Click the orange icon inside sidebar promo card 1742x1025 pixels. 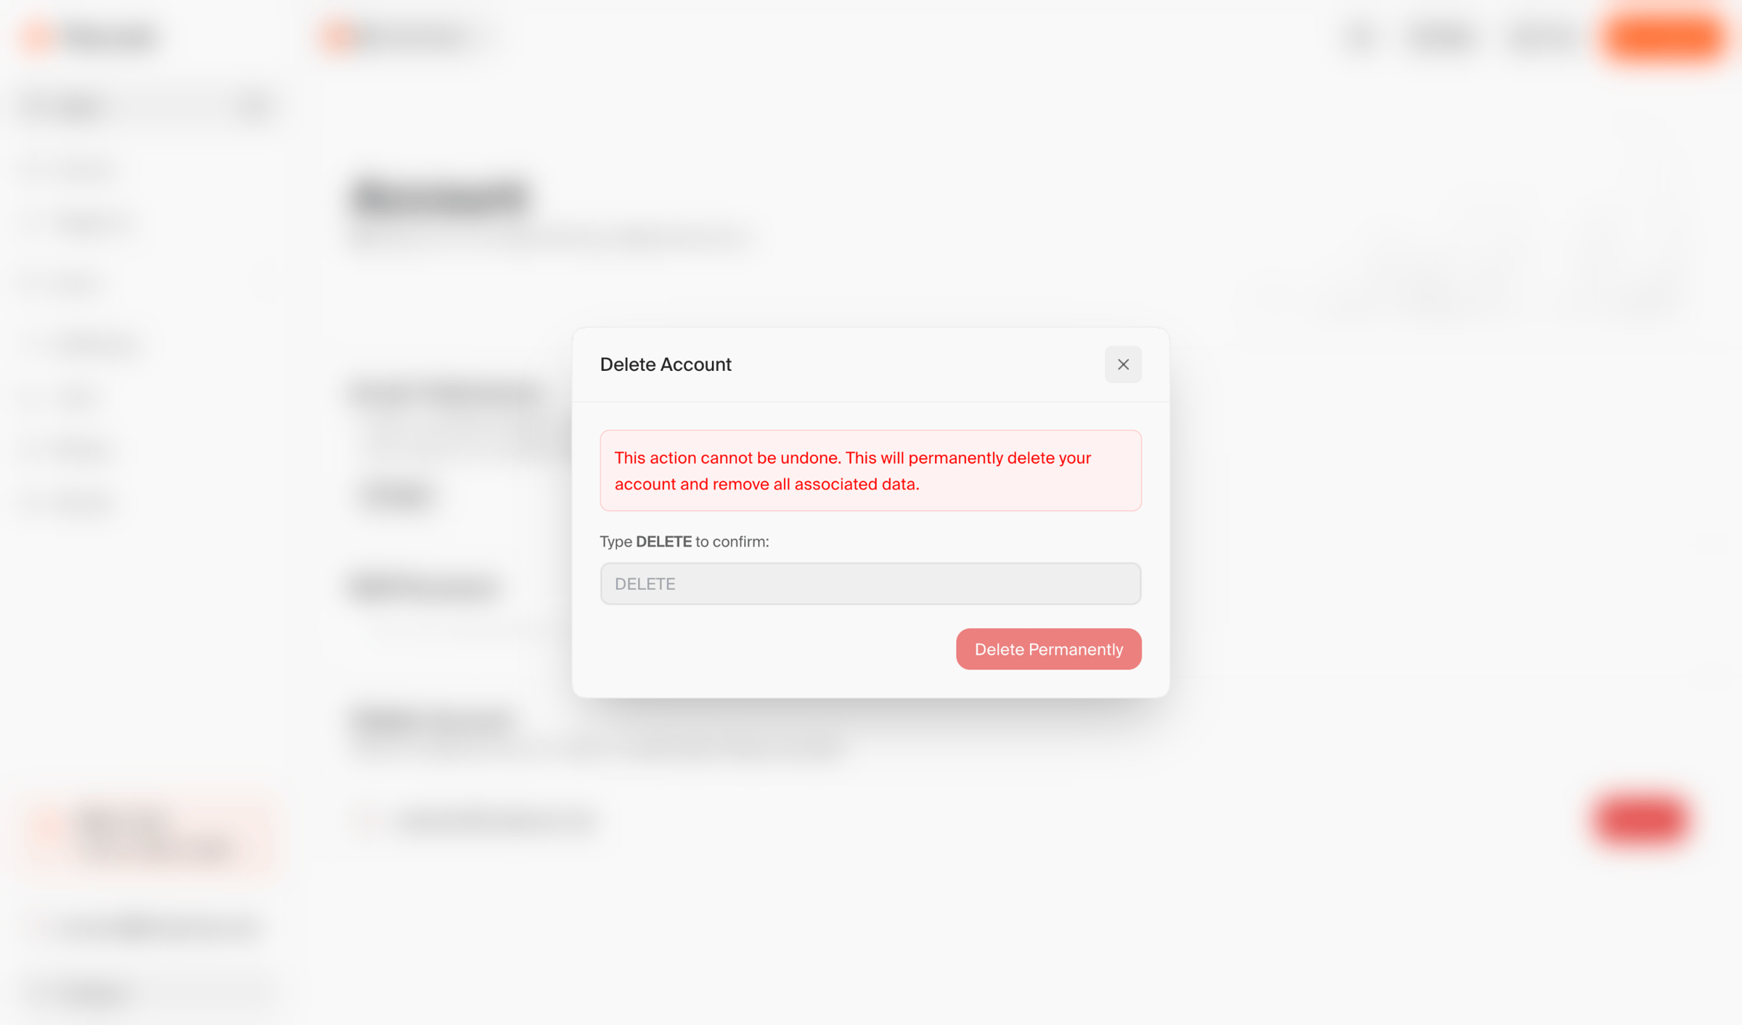(52, 828)
